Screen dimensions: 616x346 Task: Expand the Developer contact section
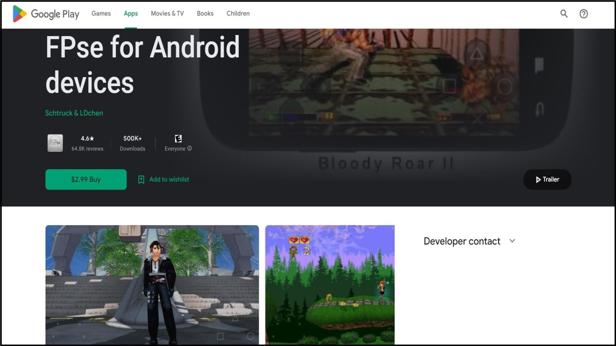[x=462, y=241]
